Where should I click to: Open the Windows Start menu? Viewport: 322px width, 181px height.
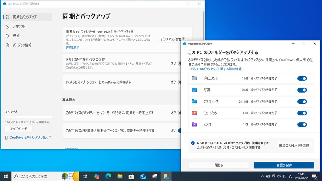click(6, 176)
